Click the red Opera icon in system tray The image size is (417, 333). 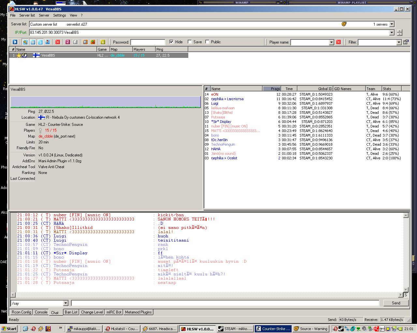pyautogui.click(x=335, y=329)
